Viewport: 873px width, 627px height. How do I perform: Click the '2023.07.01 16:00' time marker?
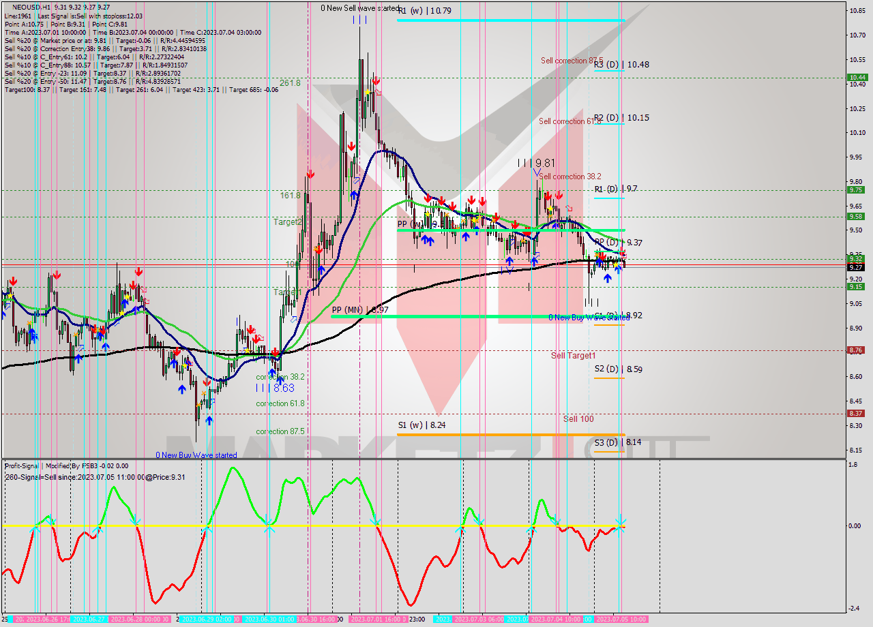[x=375, y=620]
